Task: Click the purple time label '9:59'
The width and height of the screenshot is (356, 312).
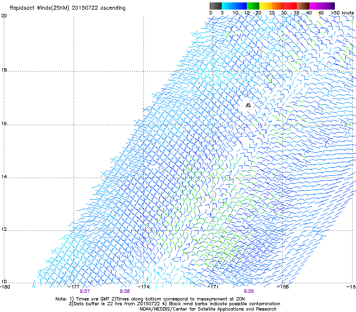Action: point(249,291)
